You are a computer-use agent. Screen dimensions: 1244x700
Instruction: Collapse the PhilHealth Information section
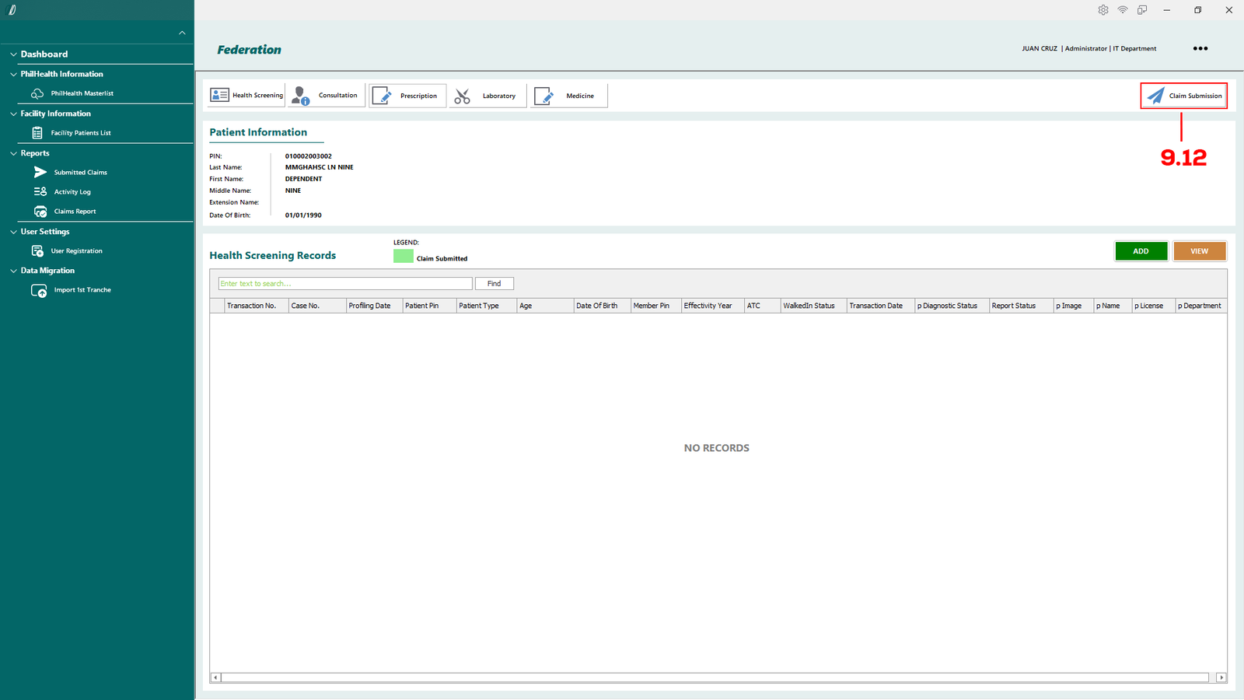13,74
